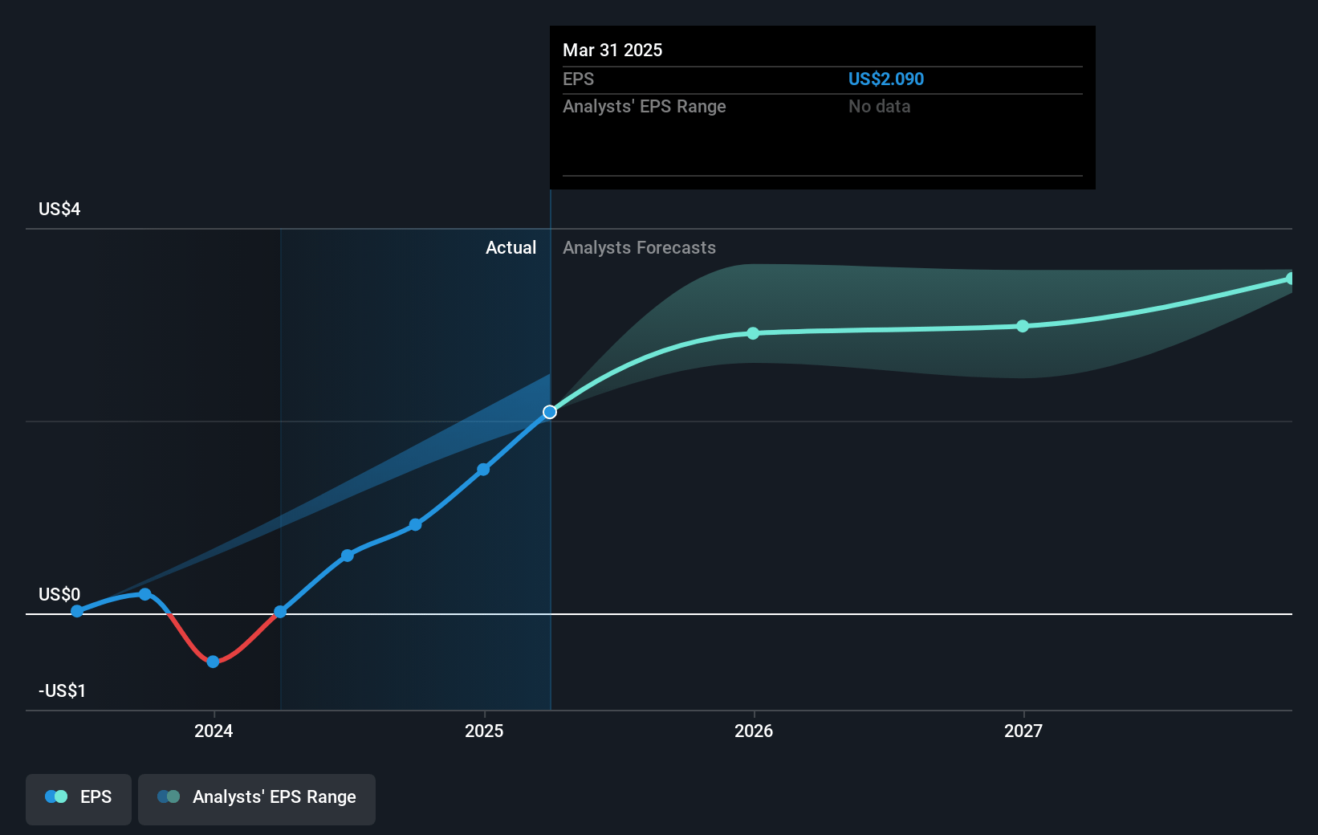Toggle the EPS legend series
The height and width of the screenshot is (835, 1318).
tap(79, 799)
